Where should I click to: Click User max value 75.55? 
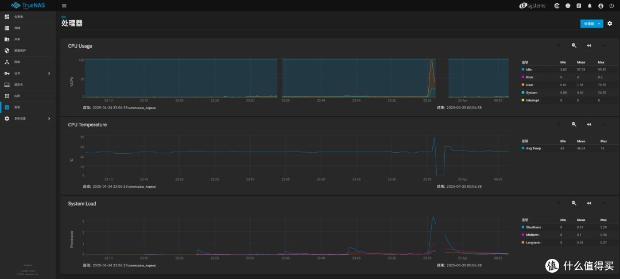point(602,85)
